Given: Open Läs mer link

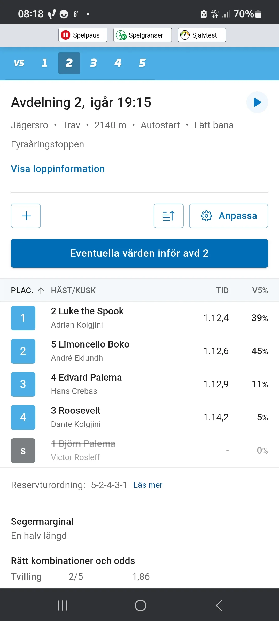Looking at the screenshot, I should pos(148,485).
